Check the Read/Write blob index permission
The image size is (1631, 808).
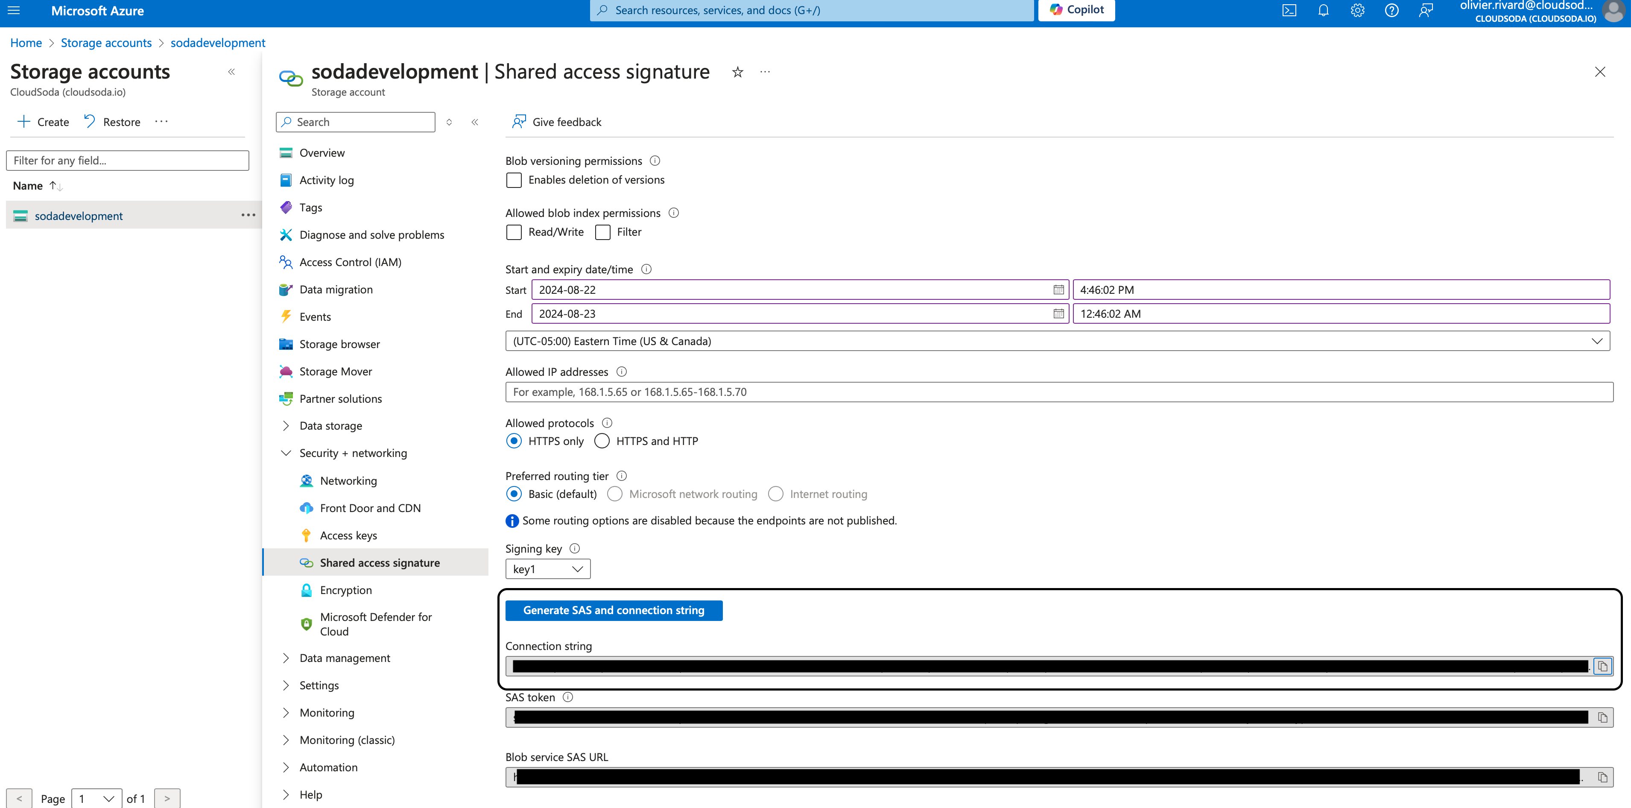point(514,232)
